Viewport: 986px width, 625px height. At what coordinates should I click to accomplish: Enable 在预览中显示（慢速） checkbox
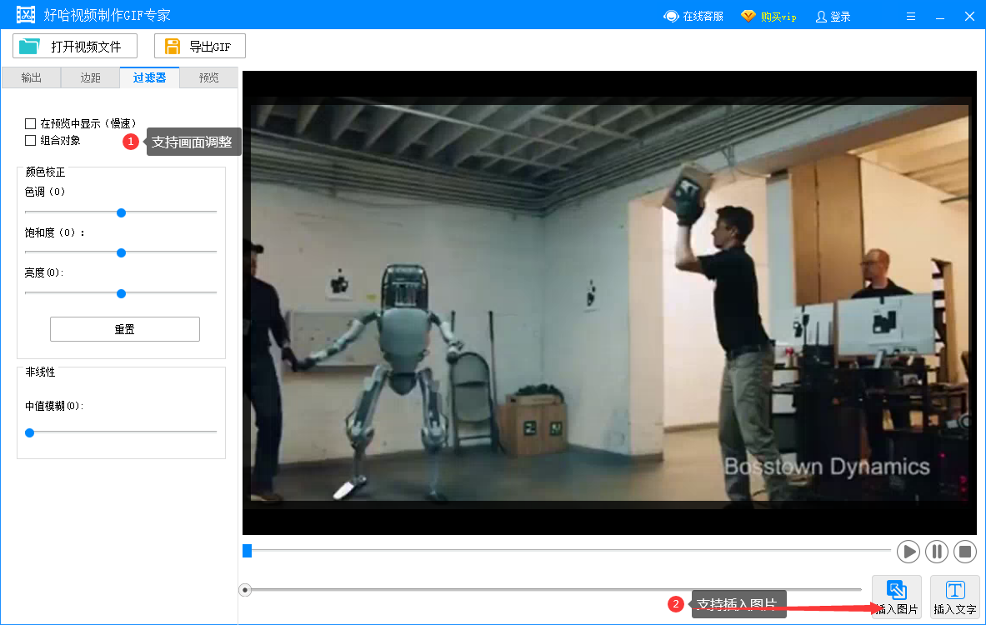tap(31, 123)
